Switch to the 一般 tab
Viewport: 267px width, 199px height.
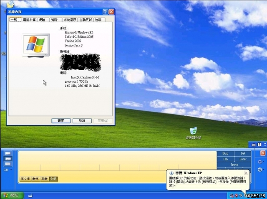[x=15, y=20]
